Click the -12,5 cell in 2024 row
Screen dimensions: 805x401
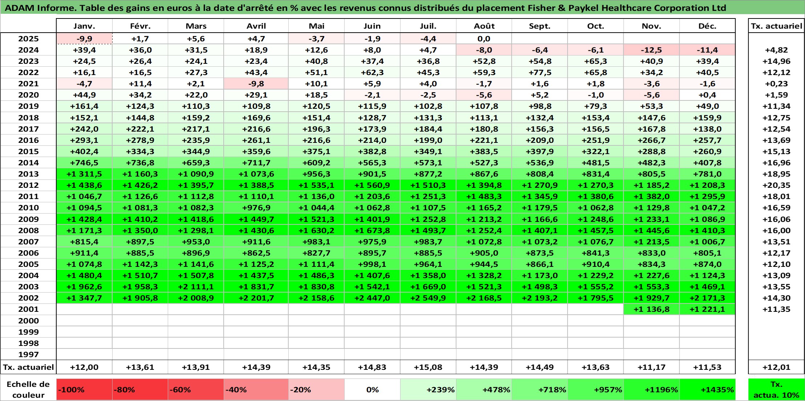coord(651,50)
